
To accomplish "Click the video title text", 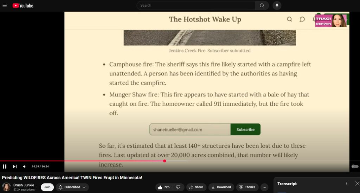I will [72, 178].
